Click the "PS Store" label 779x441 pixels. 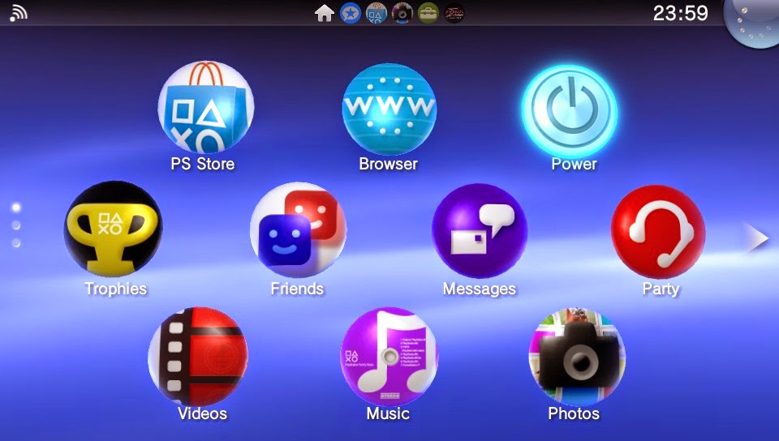click(203, 164)
